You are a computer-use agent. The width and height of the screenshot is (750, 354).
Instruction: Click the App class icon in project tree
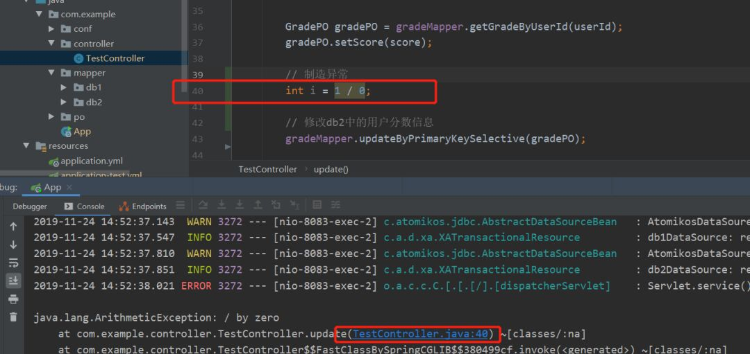66,131
